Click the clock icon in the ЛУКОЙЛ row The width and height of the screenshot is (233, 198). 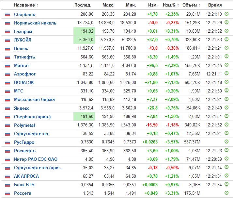tap(226, 39)
